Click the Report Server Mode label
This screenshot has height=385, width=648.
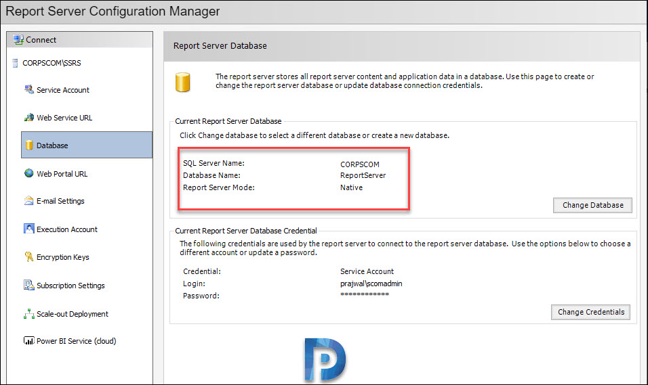click(x=219, y=187)
